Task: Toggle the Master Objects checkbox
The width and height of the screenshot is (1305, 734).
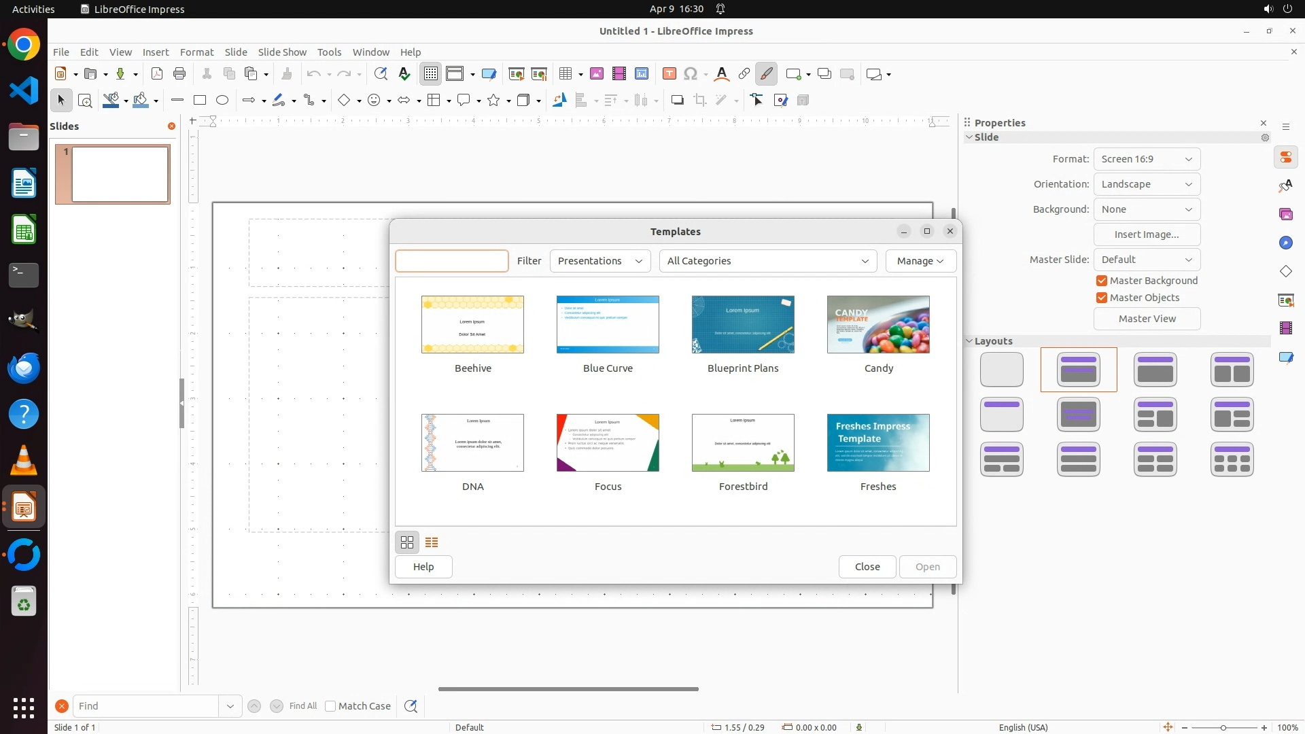Action: pyautogui.click(x=1102, y=298)
